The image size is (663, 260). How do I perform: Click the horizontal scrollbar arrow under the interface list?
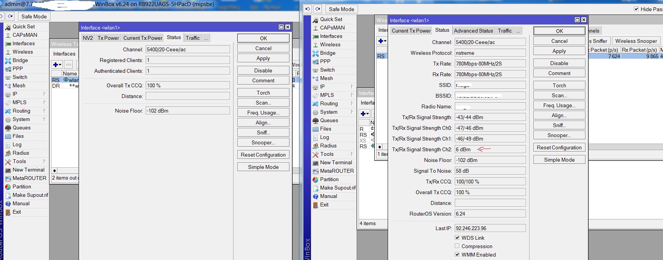click(x=54, y=170)
